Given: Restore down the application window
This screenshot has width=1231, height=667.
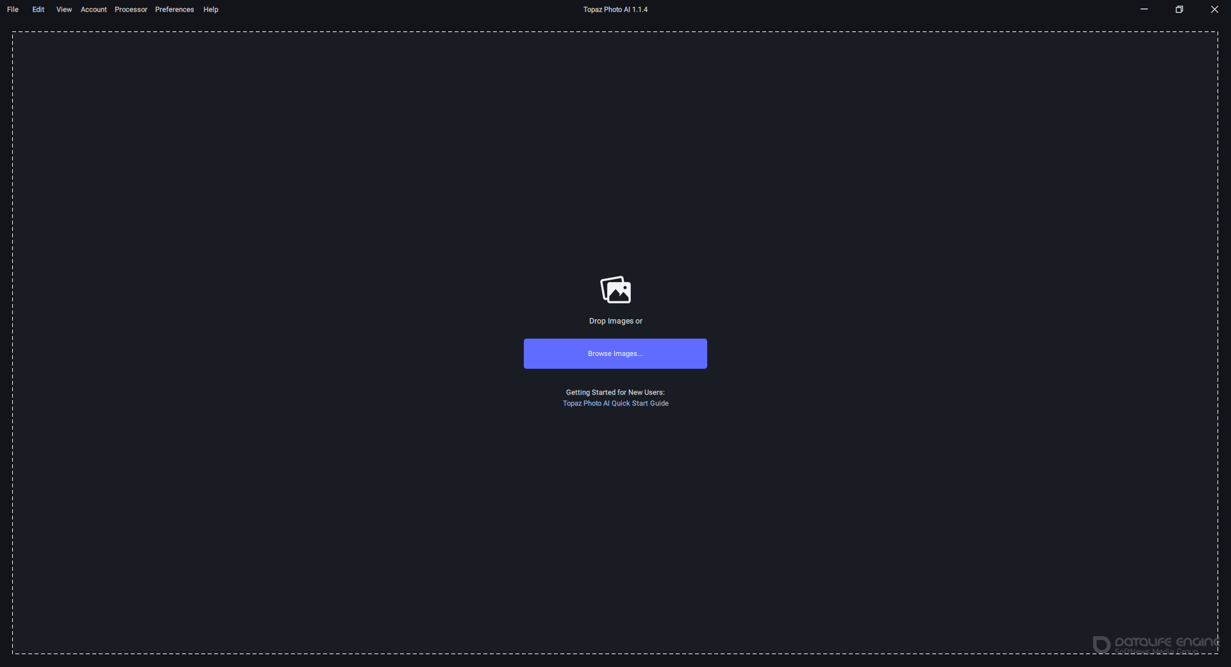Looking at the screenshot, I should [1179, 10].
